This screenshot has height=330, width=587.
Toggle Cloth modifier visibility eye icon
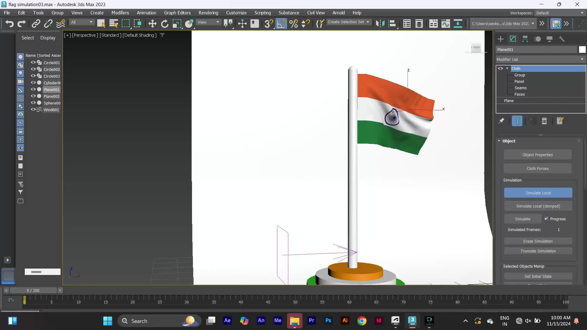coord(500,68)
